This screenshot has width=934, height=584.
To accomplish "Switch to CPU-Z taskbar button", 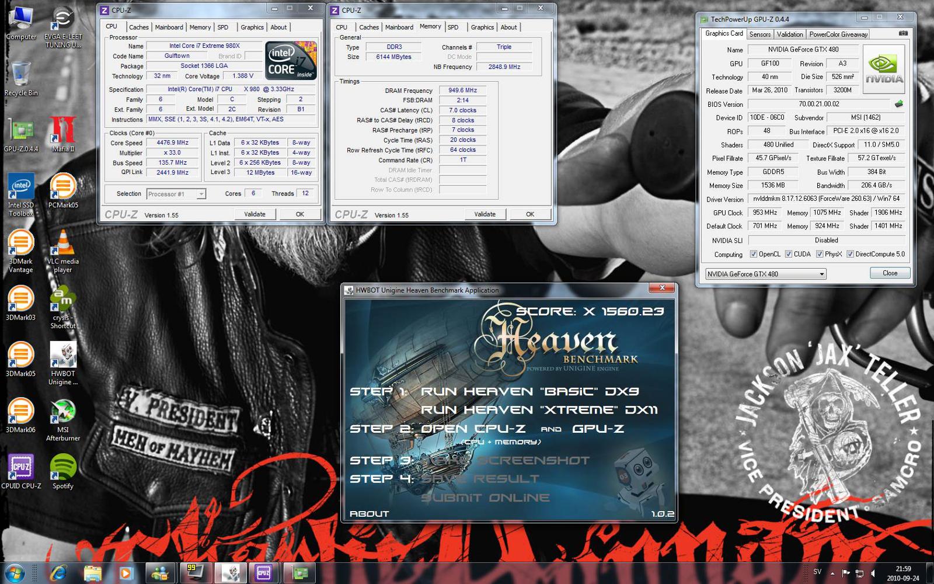I will (x=264, y=573).
